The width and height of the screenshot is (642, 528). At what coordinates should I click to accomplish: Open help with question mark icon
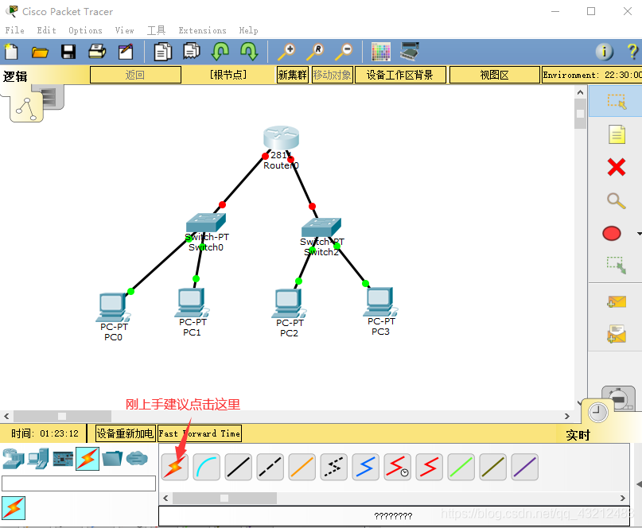[x=632, y=52]
